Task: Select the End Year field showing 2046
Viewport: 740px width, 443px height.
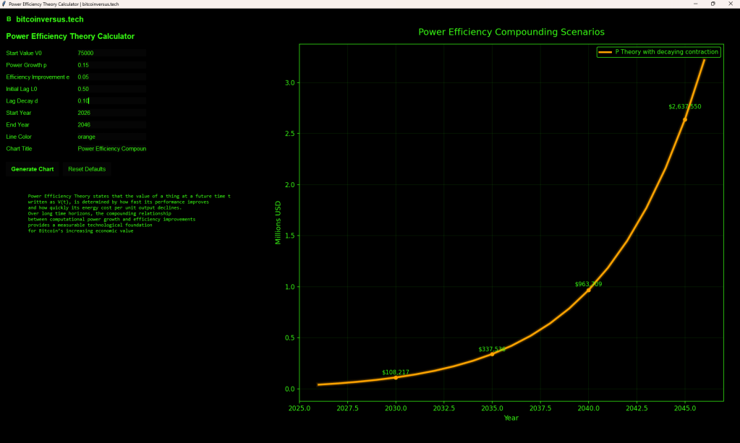Action: coord(111,125)
